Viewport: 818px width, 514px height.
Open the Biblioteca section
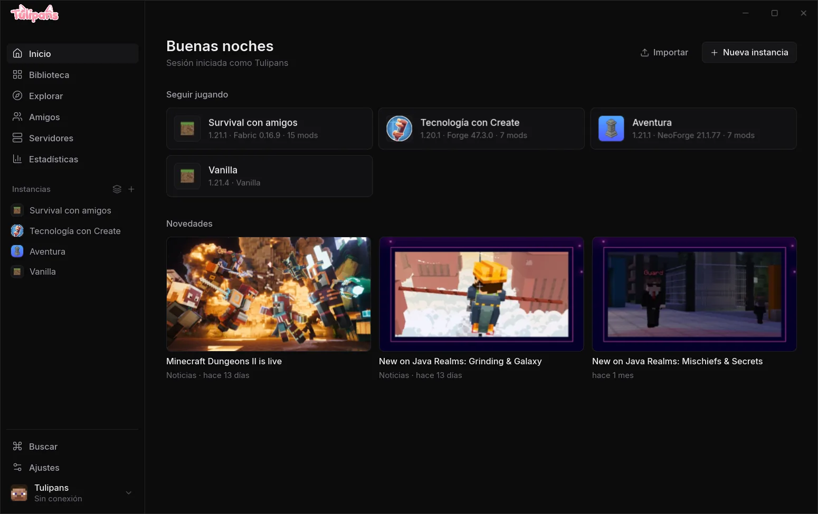pyautogui.click(x=72, y=75)
